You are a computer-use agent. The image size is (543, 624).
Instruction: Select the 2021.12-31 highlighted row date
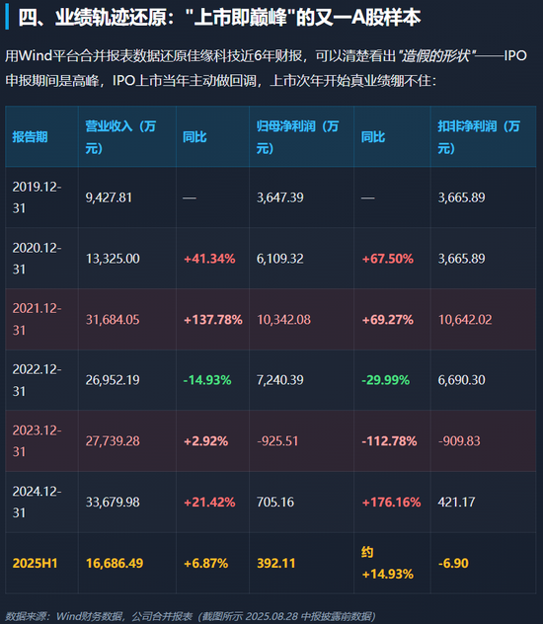coord(37,319)
